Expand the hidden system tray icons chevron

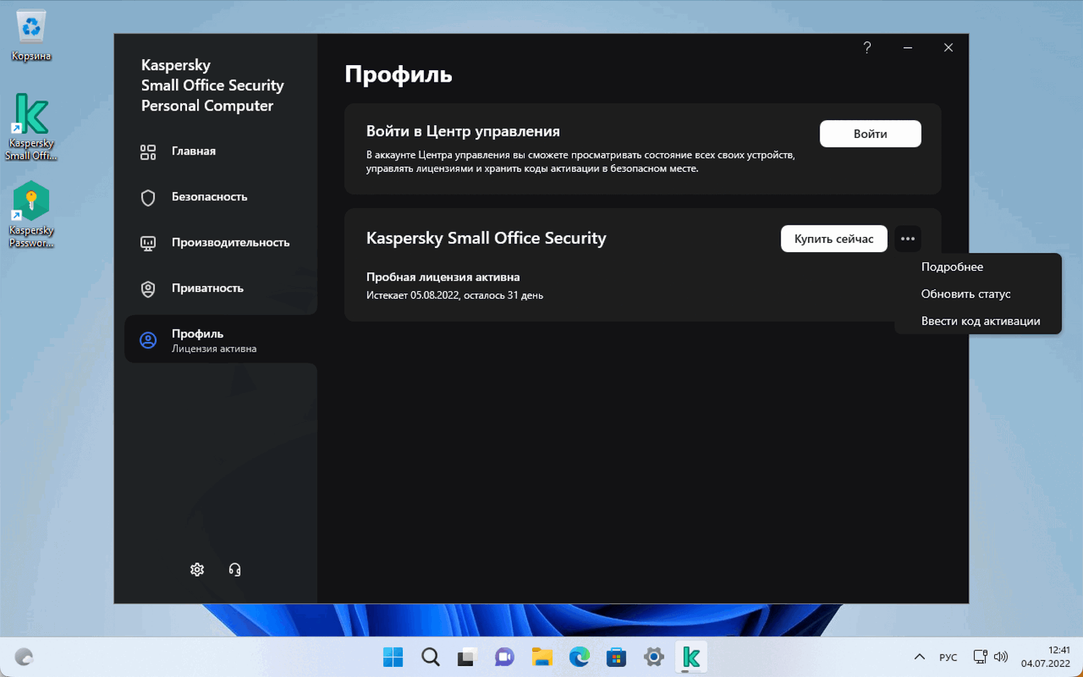tap(919, 657)
